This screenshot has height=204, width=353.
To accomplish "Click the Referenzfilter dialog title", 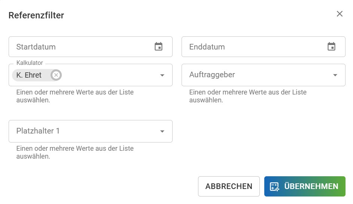I will click(36, 15).
